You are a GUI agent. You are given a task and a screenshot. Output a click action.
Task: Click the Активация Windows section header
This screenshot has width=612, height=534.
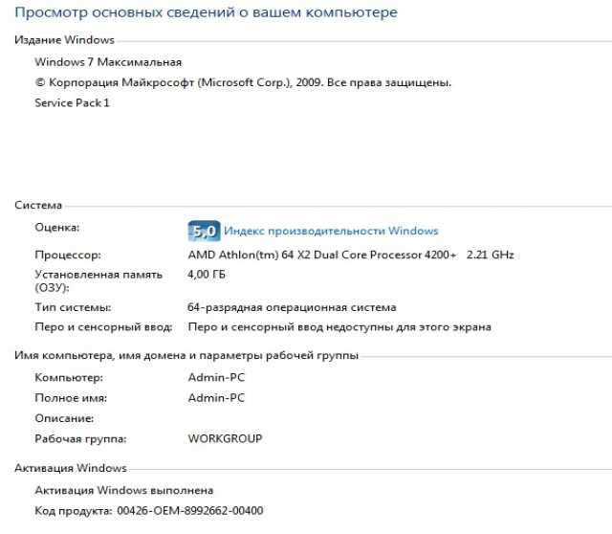point(71,468)
